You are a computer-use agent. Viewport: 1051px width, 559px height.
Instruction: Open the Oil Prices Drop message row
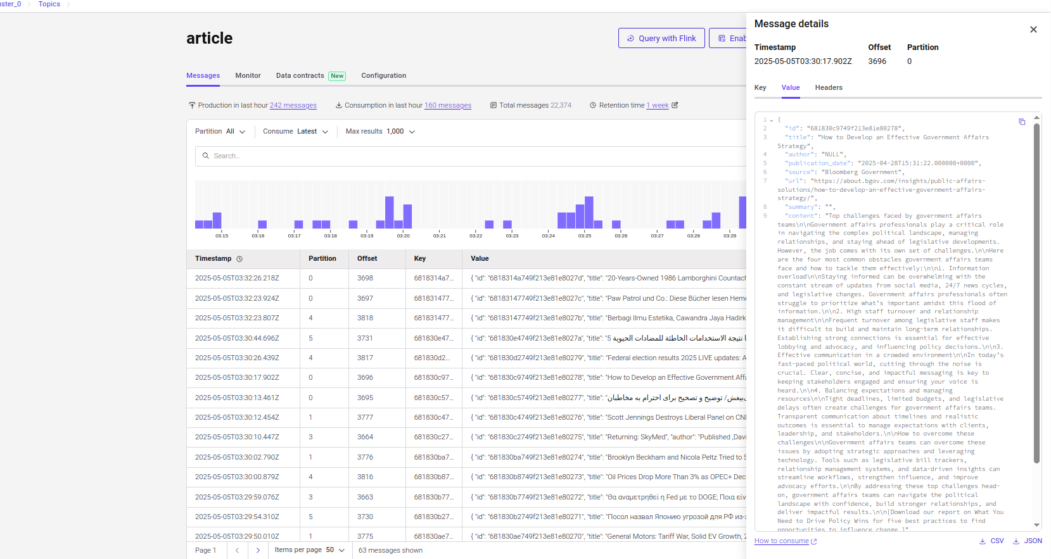(x=466, y=477)
